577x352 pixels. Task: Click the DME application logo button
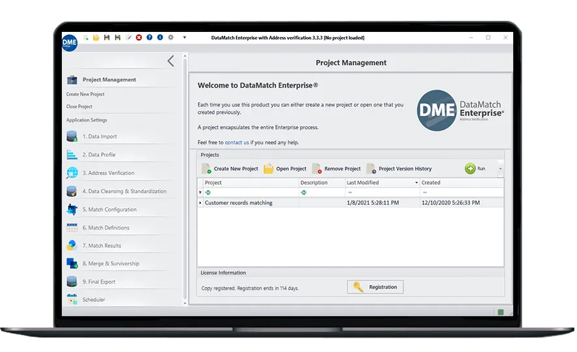click(x=70, y=43)
